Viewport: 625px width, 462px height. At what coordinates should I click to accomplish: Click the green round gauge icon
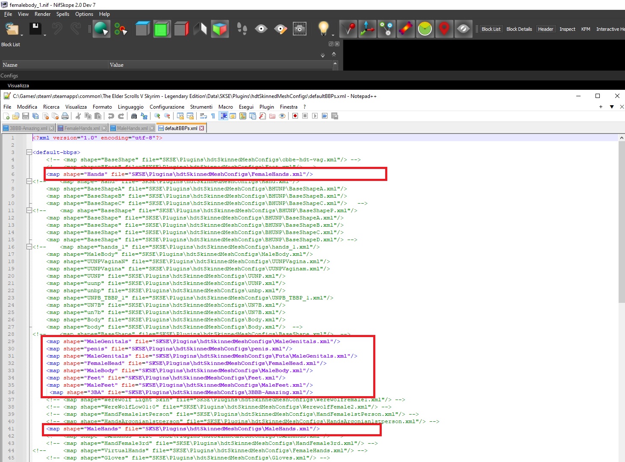tap(425, 29)
